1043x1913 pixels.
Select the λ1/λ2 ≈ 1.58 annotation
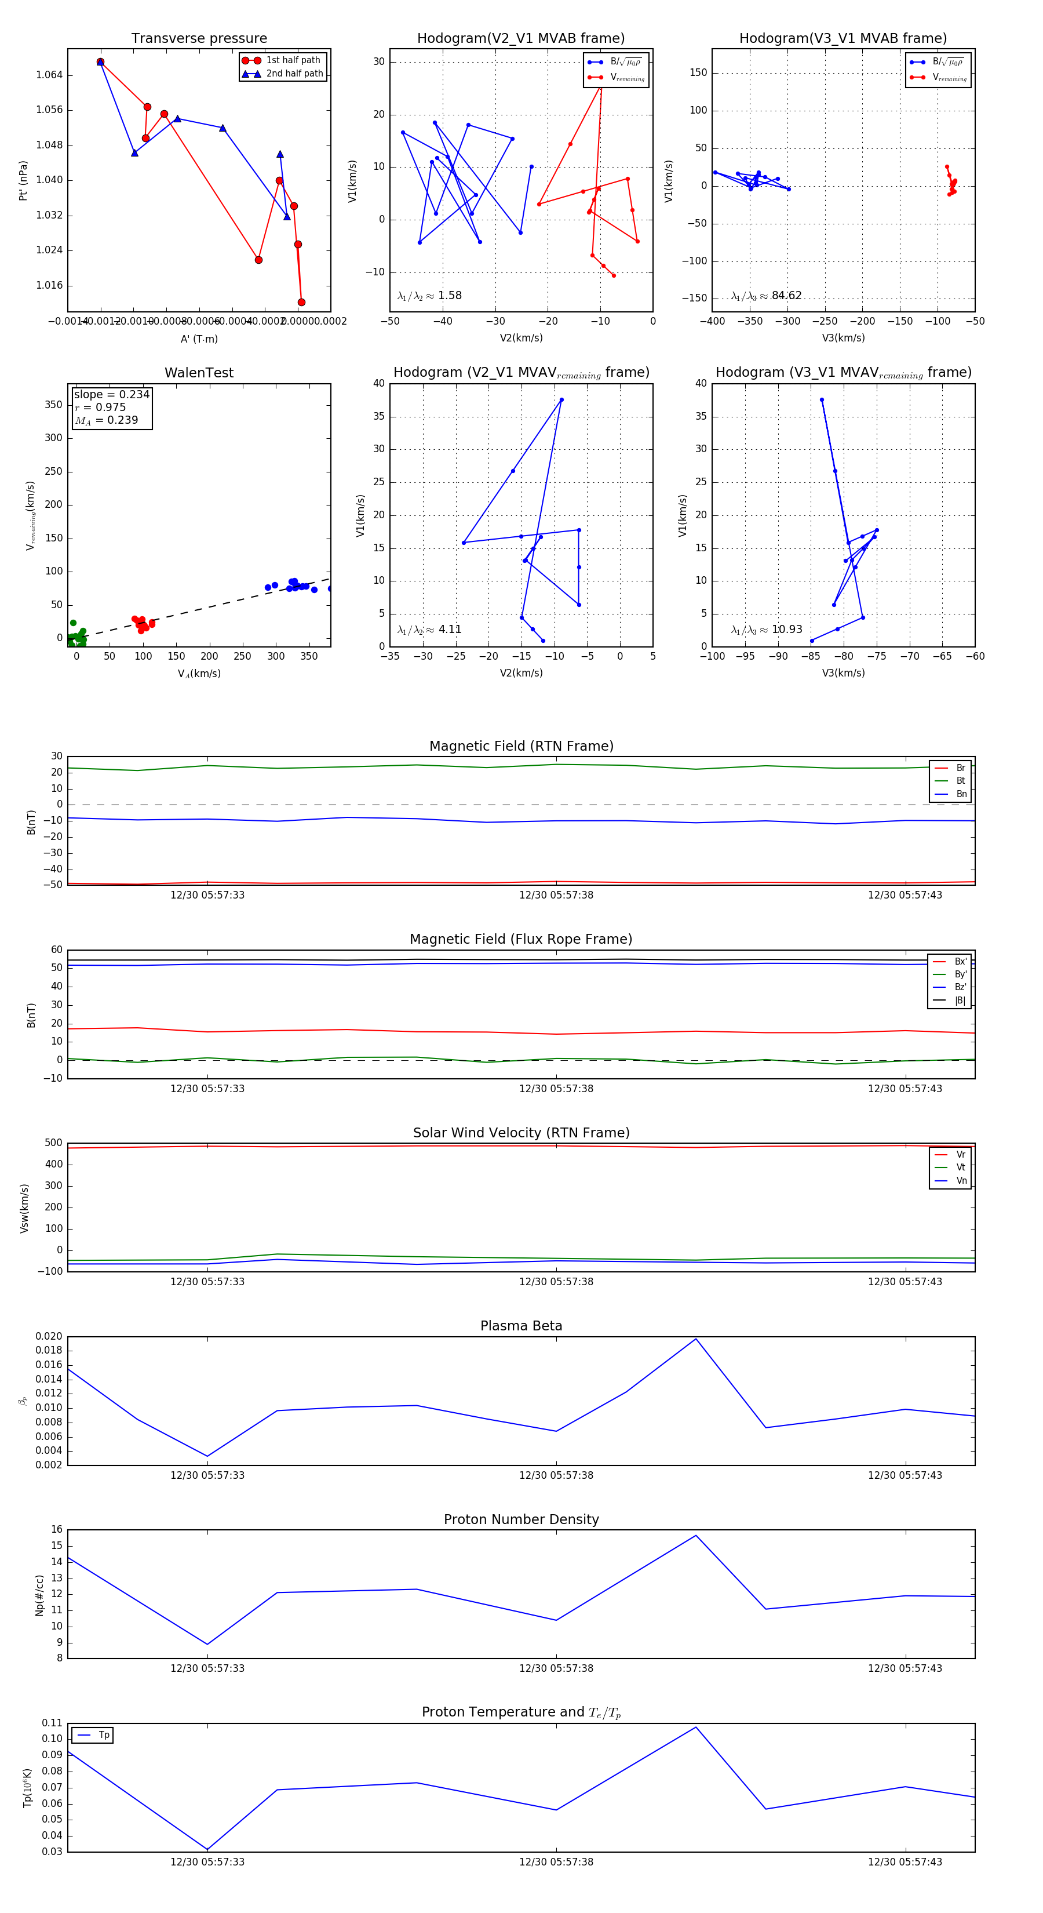pyautogui.click(x=429, y=296)
